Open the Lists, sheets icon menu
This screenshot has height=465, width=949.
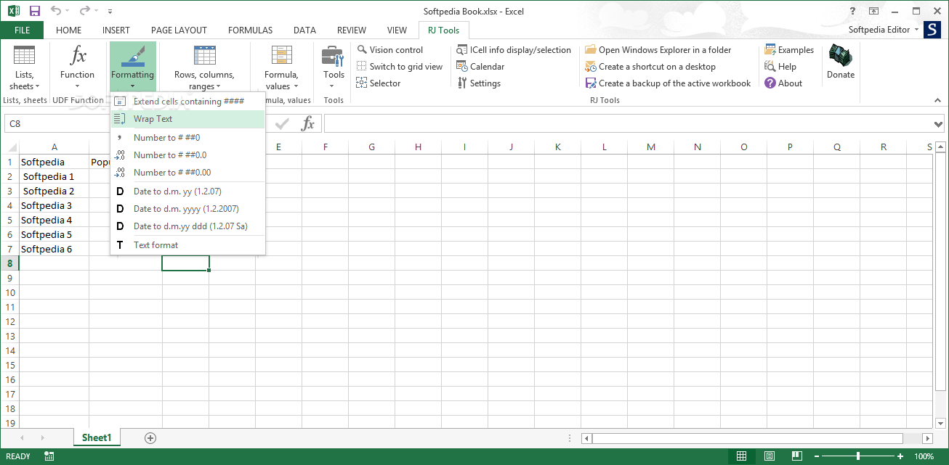(x=24, y=67)
